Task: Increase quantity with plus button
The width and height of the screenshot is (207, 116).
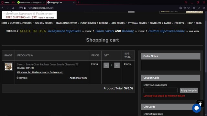Action: point(117,65)
